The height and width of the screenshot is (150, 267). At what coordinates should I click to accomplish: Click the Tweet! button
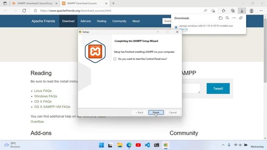[218, 88]
